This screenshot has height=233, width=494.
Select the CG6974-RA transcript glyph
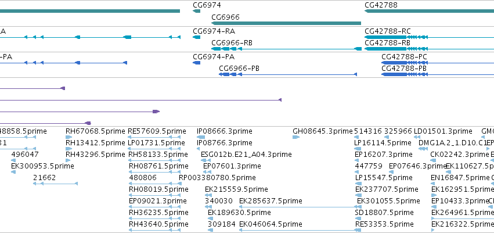coord(197,37)
